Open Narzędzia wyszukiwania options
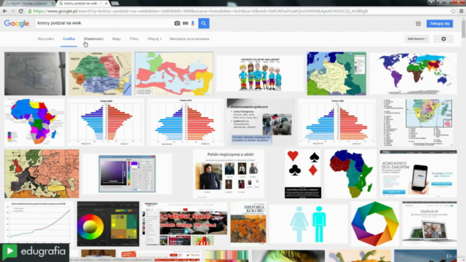 tap(189, 39)
